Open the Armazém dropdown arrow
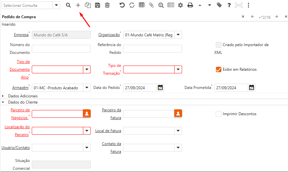This screenshot has width=288, height=172. tap(87, 88)
